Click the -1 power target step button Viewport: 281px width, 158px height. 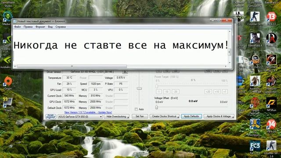tap(159, 92)
